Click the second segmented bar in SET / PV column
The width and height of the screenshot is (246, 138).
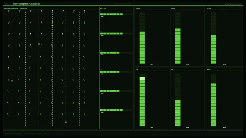click(x=116, y=33)
